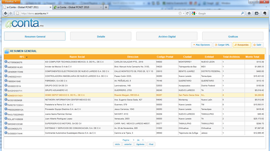Sort by Entidad column header

tap(209, 57)
